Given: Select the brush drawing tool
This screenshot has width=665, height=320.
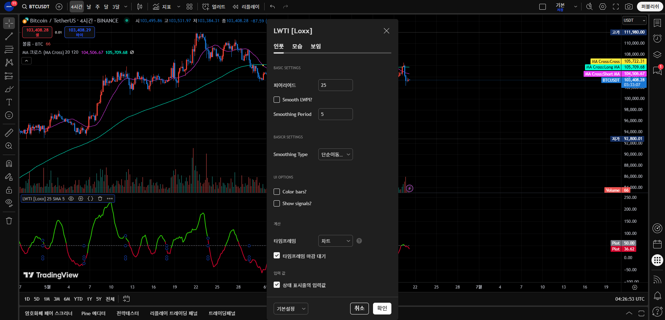Looking at the screenshot, I should [9, 89].
